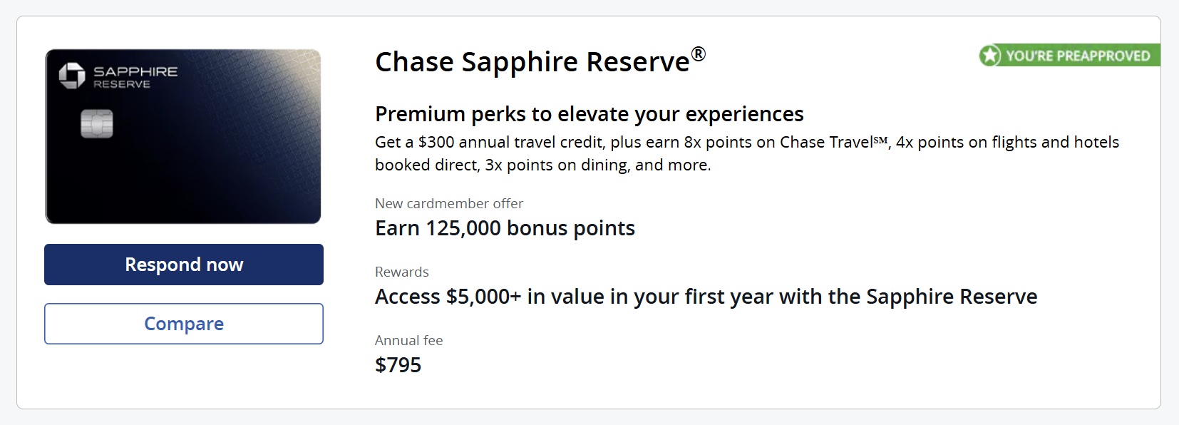Click the Rewards label
The height and width of the screenshot is (425, 1179).
(x=401, y=272)
